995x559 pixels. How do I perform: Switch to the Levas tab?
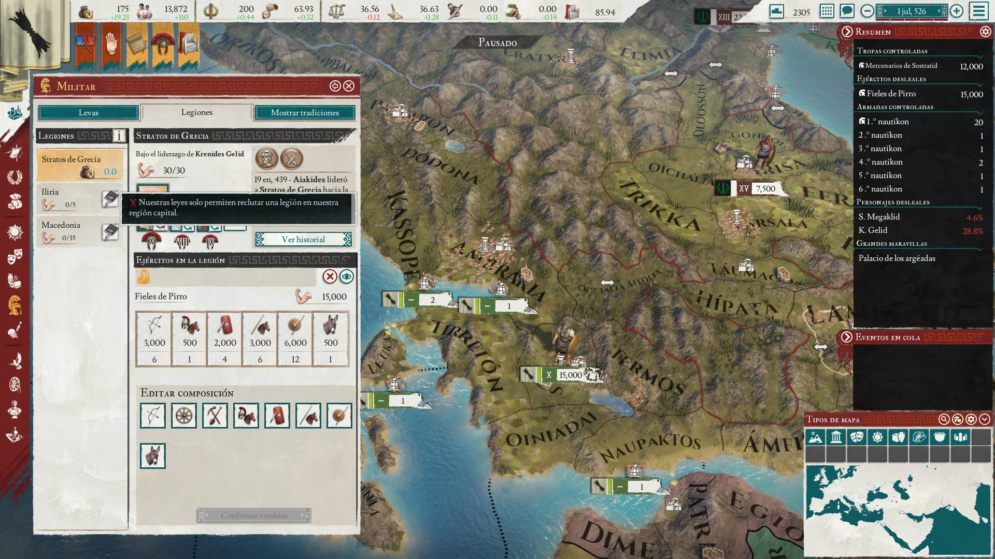point(89,112)
